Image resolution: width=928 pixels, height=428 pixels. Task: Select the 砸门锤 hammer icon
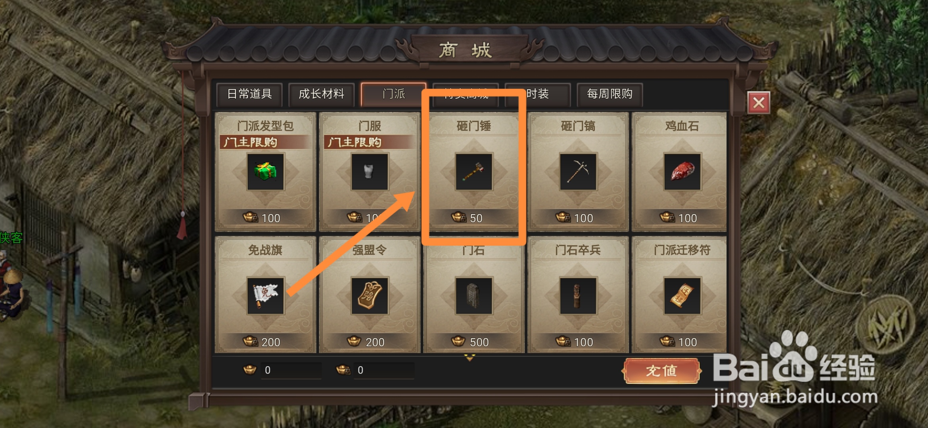474,172
